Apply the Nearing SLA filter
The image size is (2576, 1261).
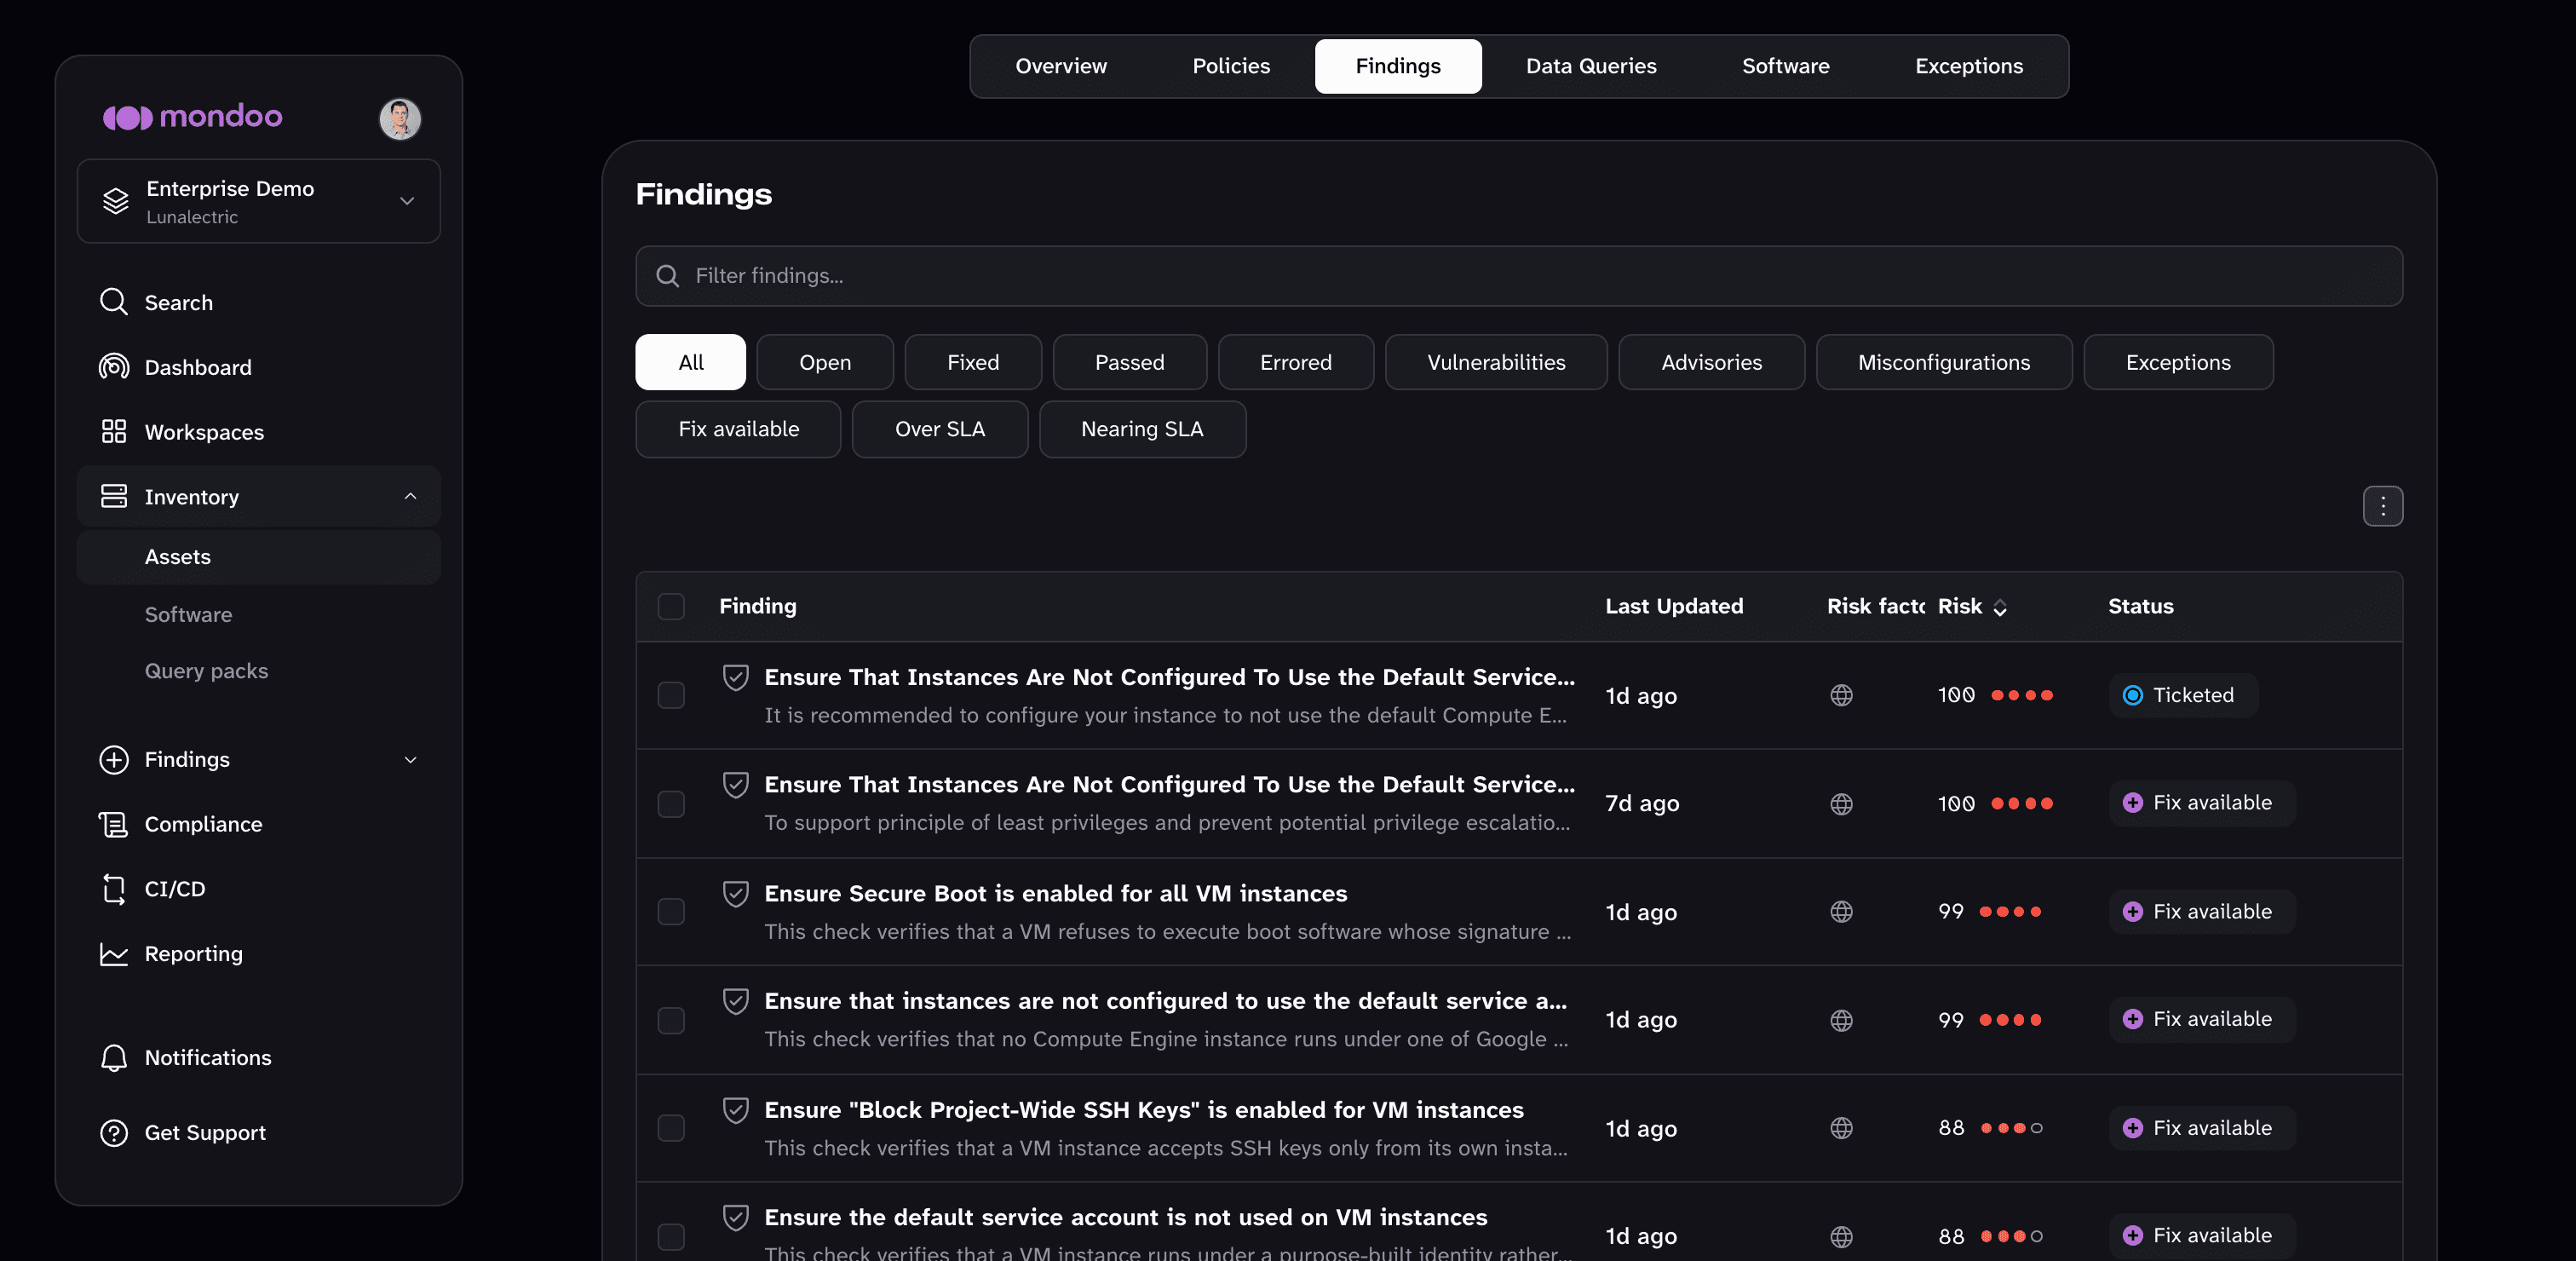[1142, 429]
